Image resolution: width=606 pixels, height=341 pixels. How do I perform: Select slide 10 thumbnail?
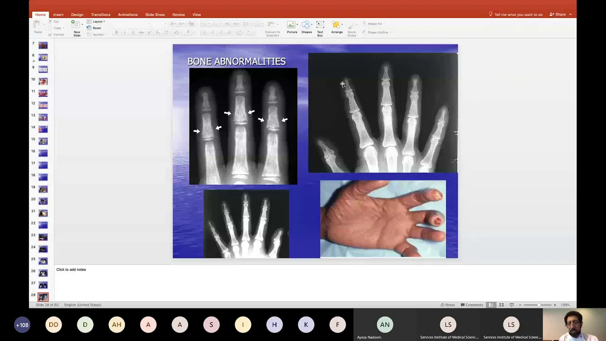[x=43, y=81]
